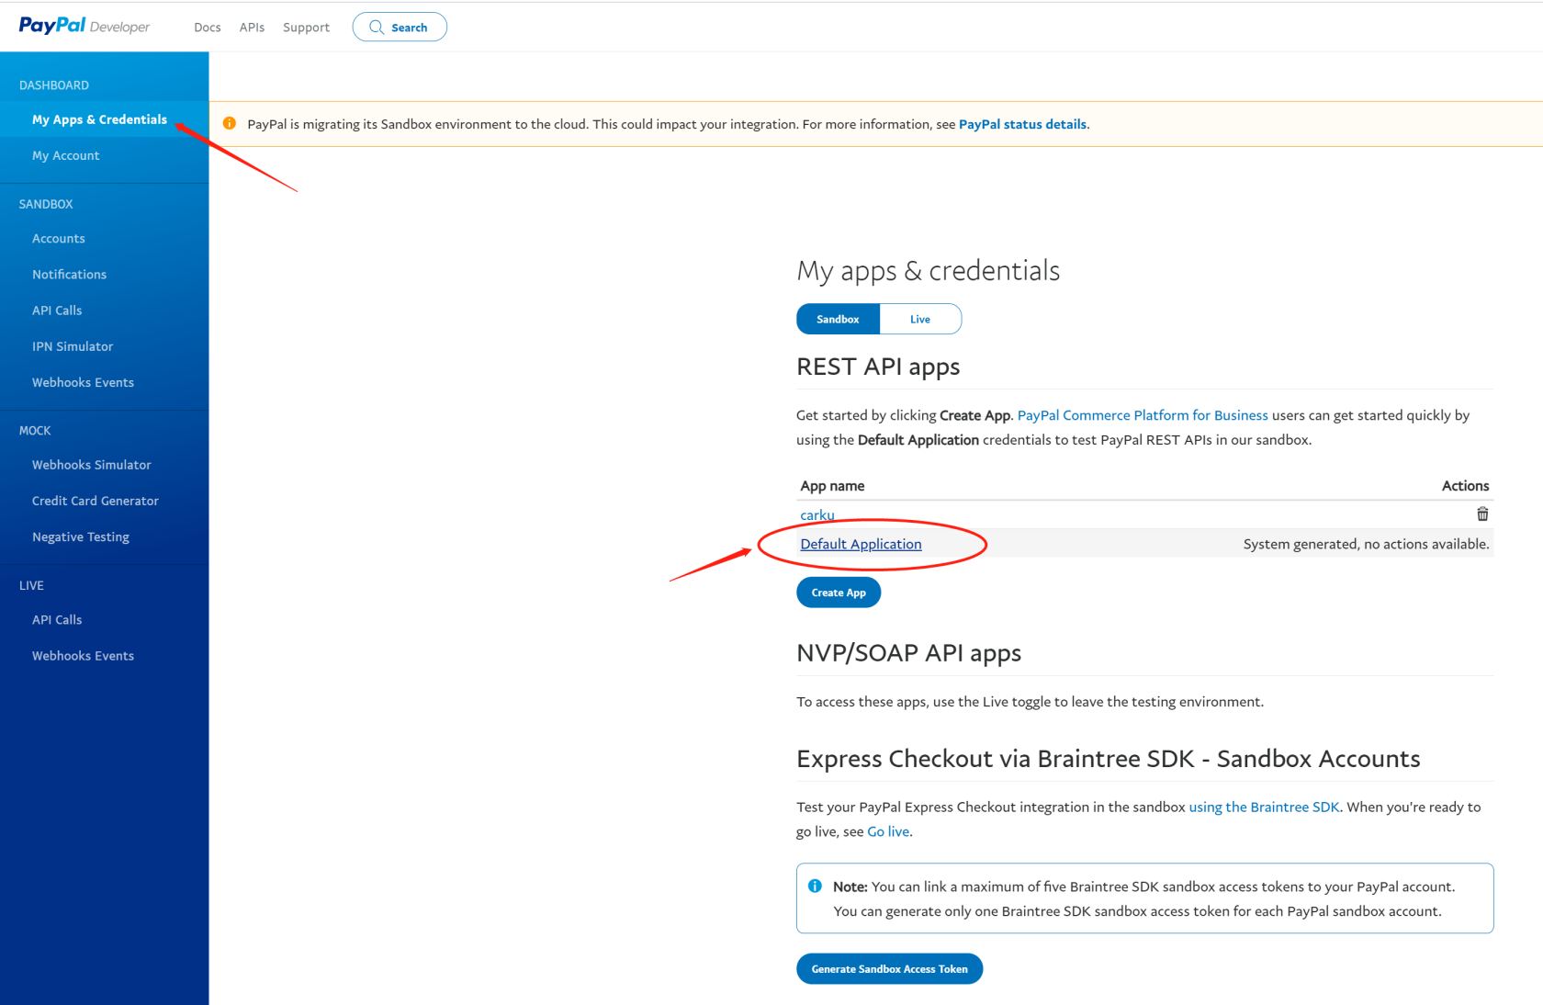Click the SANDBOX section heading
This screenshot has height=1005, width=1543.
46,204
